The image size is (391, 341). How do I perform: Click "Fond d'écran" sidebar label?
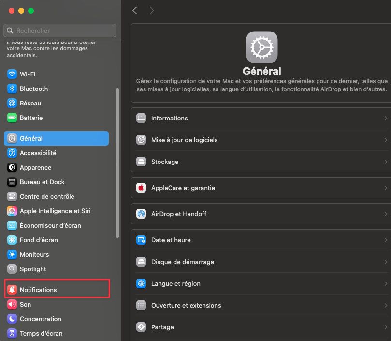coord(39,240)
